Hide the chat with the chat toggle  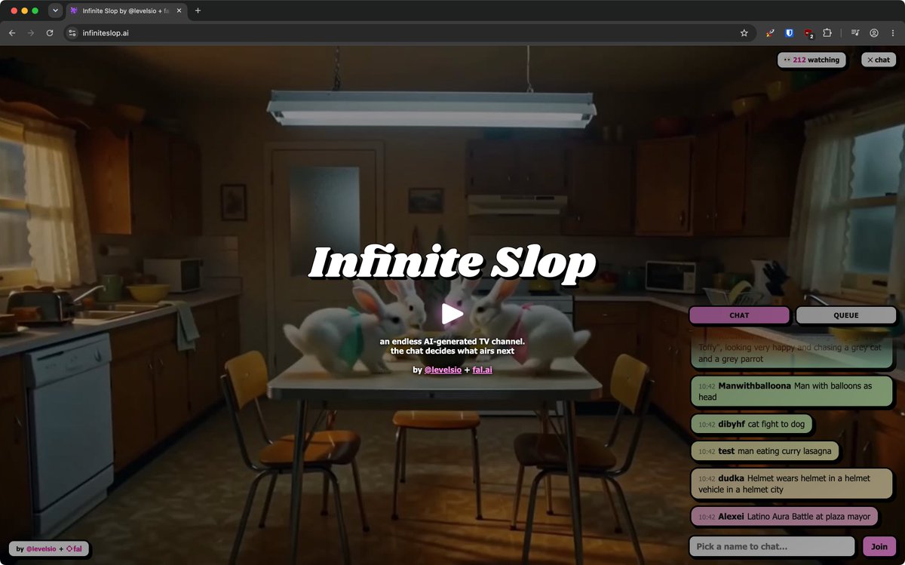[879, 60]
